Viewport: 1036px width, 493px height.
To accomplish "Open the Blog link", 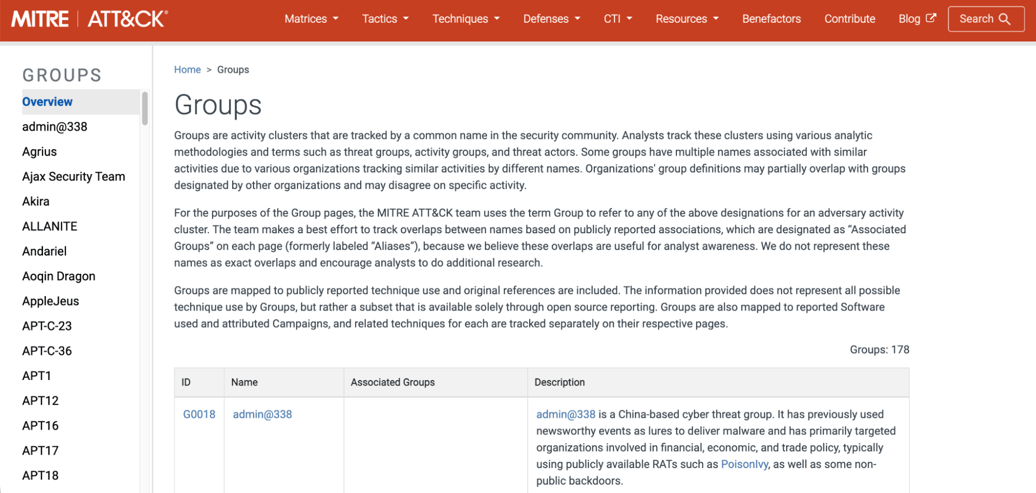I will (x=917, y=19).
